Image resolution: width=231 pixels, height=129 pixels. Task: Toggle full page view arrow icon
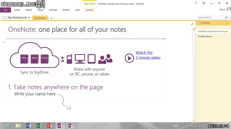pyautogui.click(x=192, y=24)
